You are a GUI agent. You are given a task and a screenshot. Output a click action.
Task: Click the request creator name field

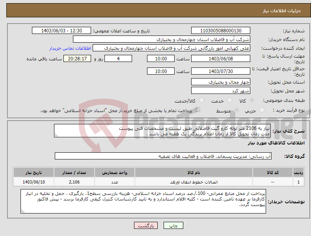click(x=171, y=48)
